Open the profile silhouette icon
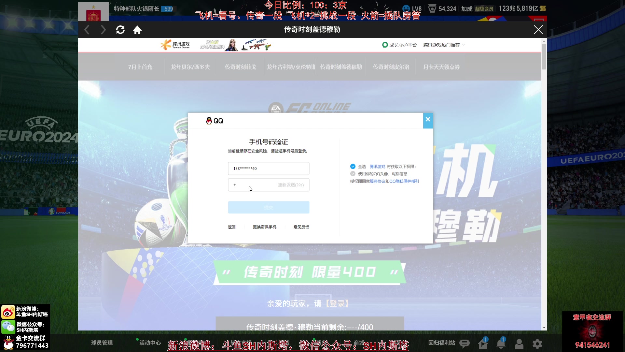Image resolution: width=625 pixels, height=352 pixels. [519, 344]
